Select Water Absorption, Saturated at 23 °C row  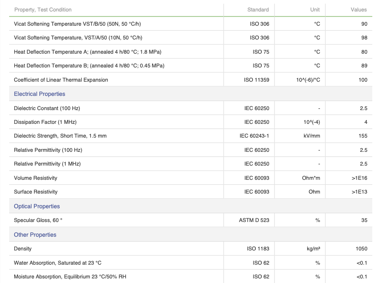point(191,263)
